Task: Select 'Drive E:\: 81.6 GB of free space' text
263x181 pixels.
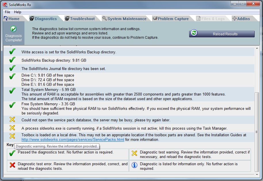Action: tap(48, 84)
